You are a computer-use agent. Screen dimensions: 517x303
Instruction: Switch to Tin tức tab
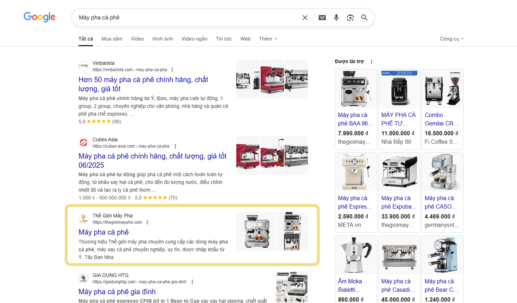click(x=224, y=39)
